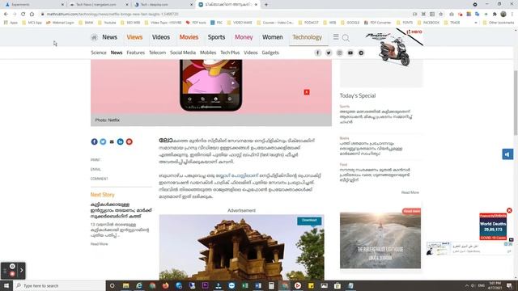Click the red icon on the pink article image
518x291 pixels.
tap(307, 92)
